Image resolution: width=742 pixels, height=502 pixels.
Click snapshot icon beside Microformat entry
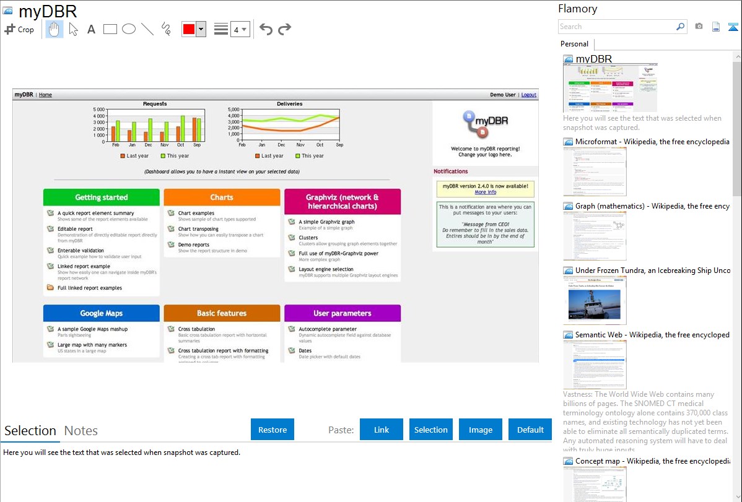[x=568, y=142]
